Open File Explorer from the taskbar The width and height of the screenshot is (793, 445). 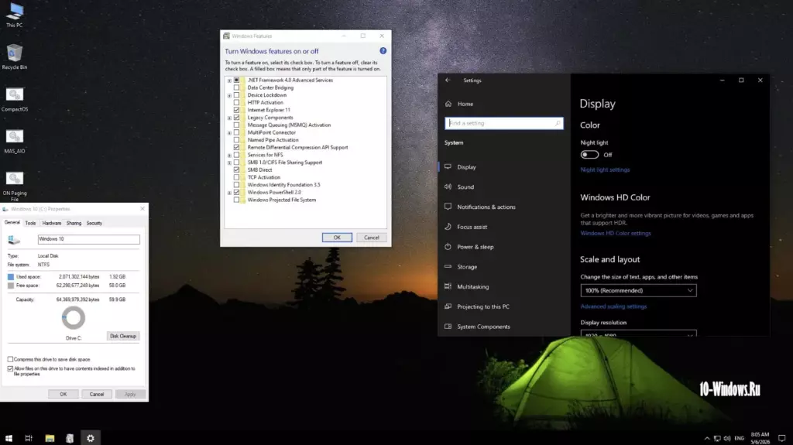[x=50, y=438]
